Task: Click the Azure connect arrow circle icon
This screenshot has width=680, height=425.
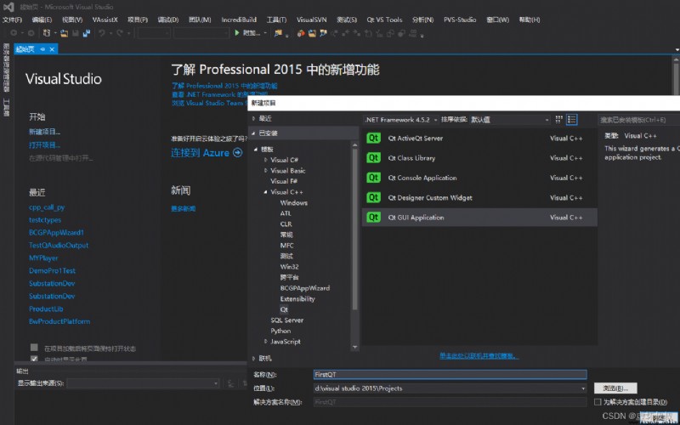Action: coord(237,153)
